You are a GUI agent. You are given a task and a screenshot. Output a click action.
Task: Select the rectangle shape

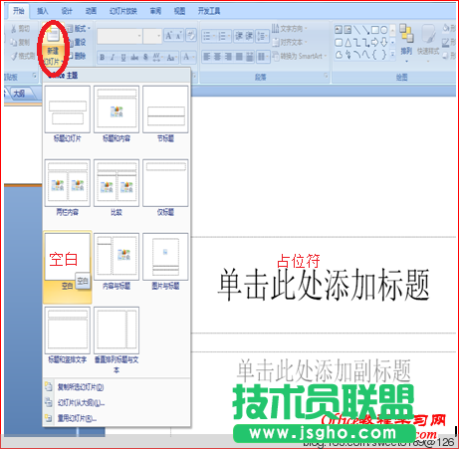[x=375, y=30]
